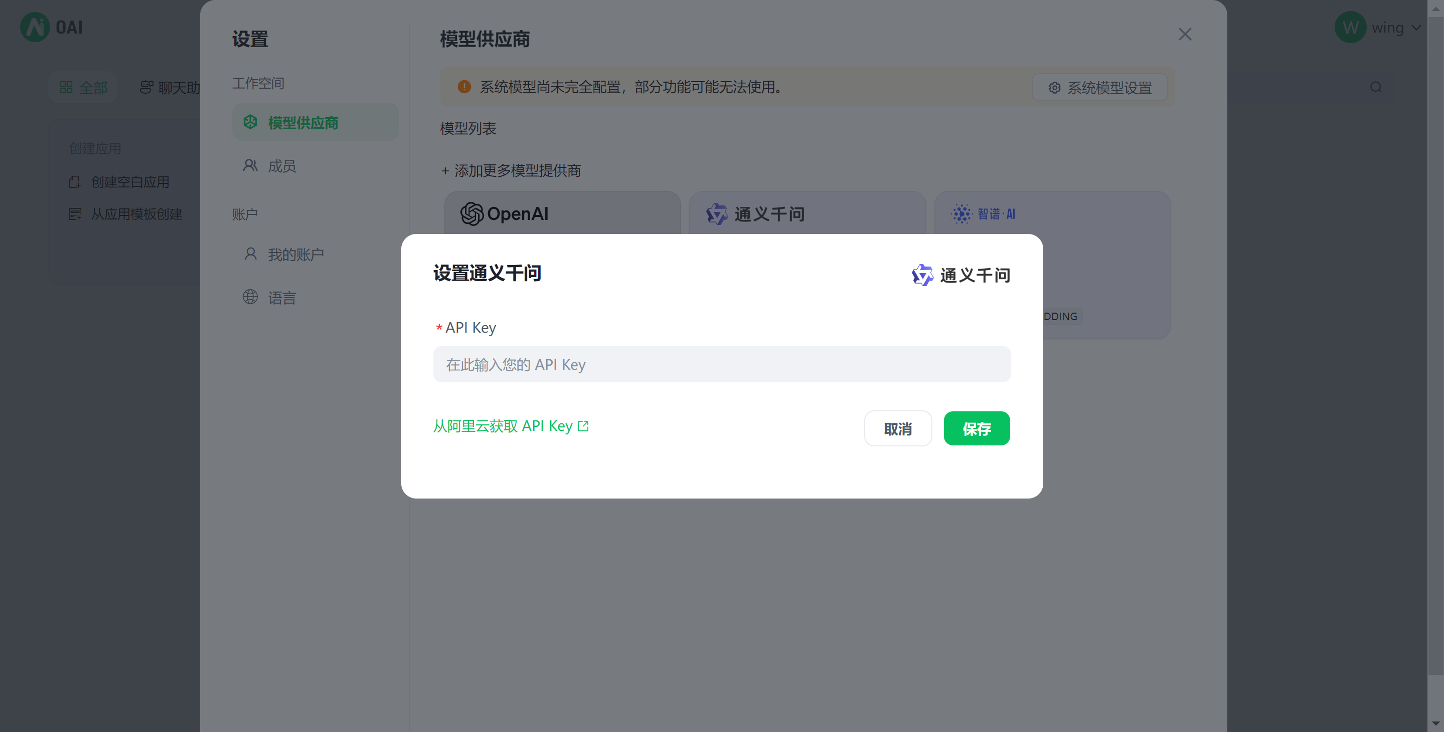
Task: Click the 通义千问 logo in the dialog header
Action: [x=961, y=275]
